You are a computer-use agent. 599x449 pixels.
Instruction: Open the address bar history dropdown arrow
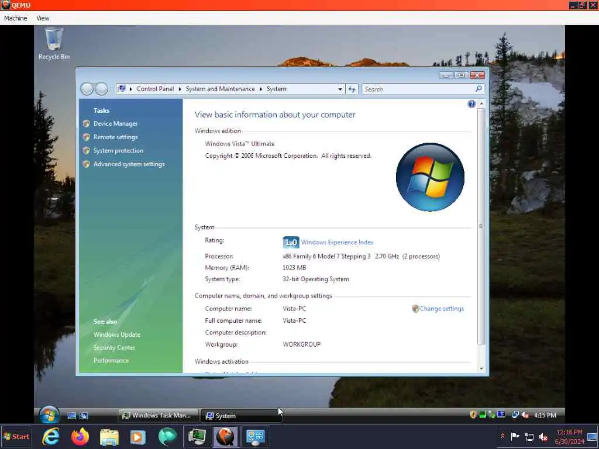[340, 89]
